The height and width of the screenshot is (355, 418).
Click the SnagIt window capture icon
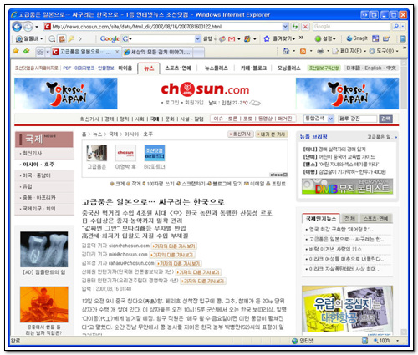pos(375,38)
